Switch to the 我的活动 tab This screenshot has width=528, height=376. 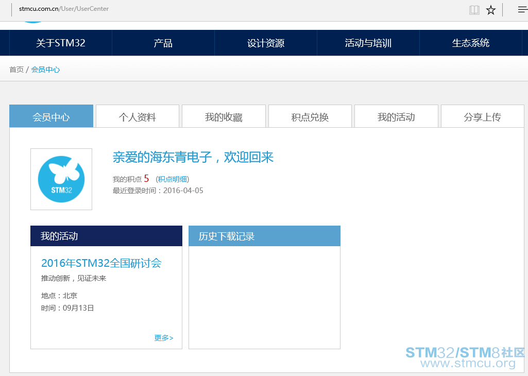(396, 116)
